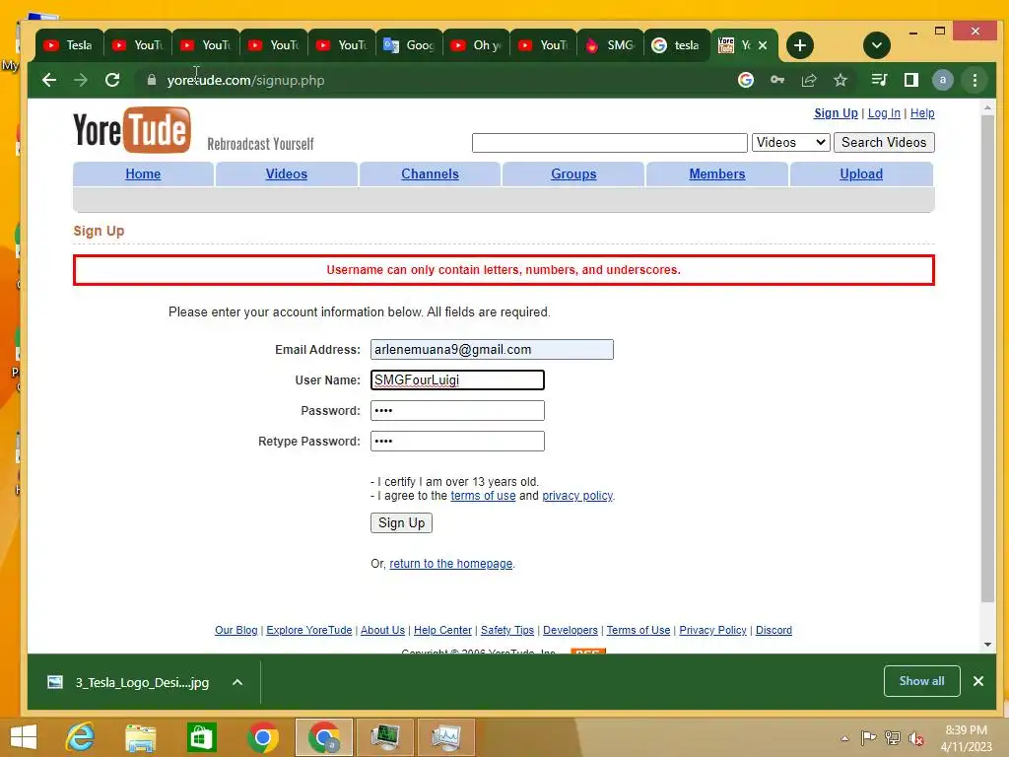Open downloaded 3_Tesla_Logo_Desi...jpg file

tap(129, 682)
